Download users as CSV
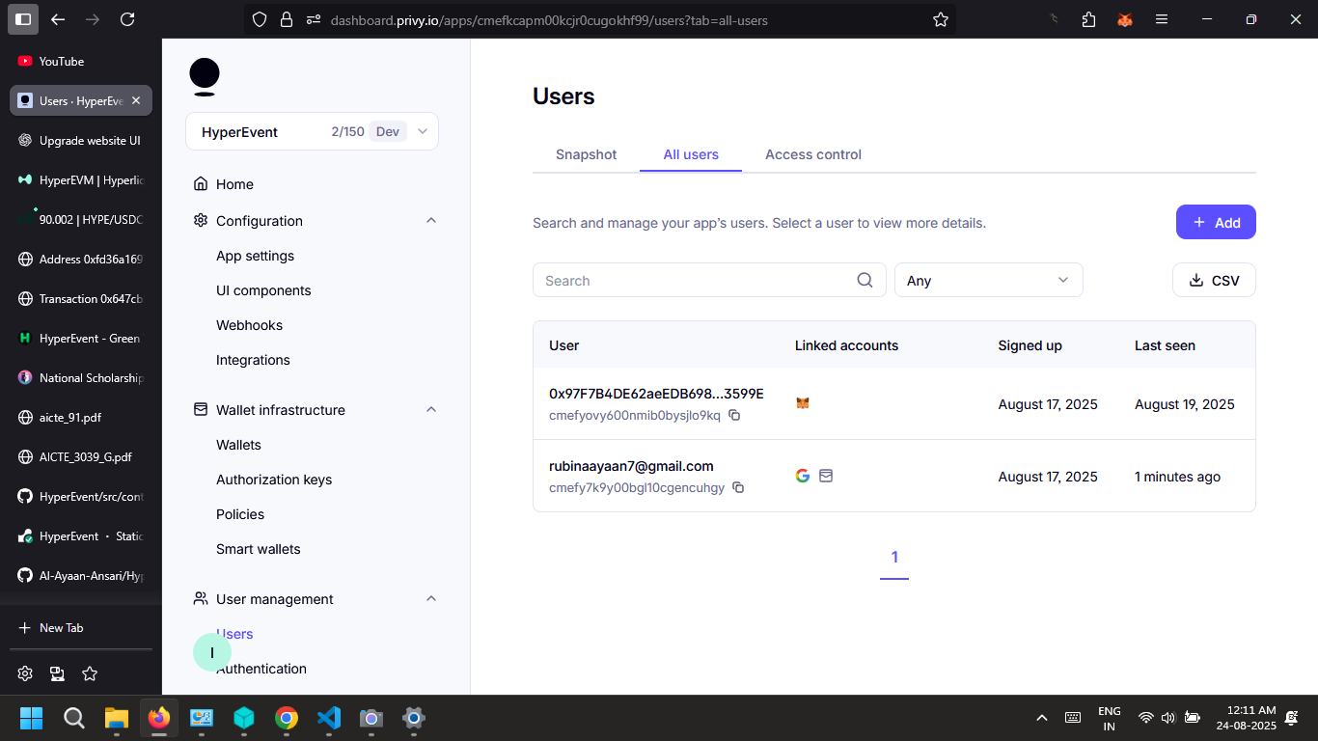The height and width of the screenshot is (741, 1318). 1214,280
